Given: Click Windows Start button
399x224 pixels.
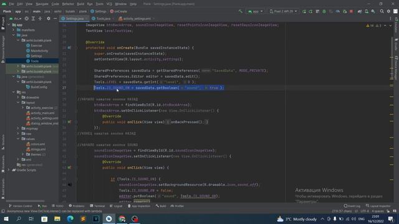Looking at the screenshot, I should pyautogui.click(x=6, y=219).
